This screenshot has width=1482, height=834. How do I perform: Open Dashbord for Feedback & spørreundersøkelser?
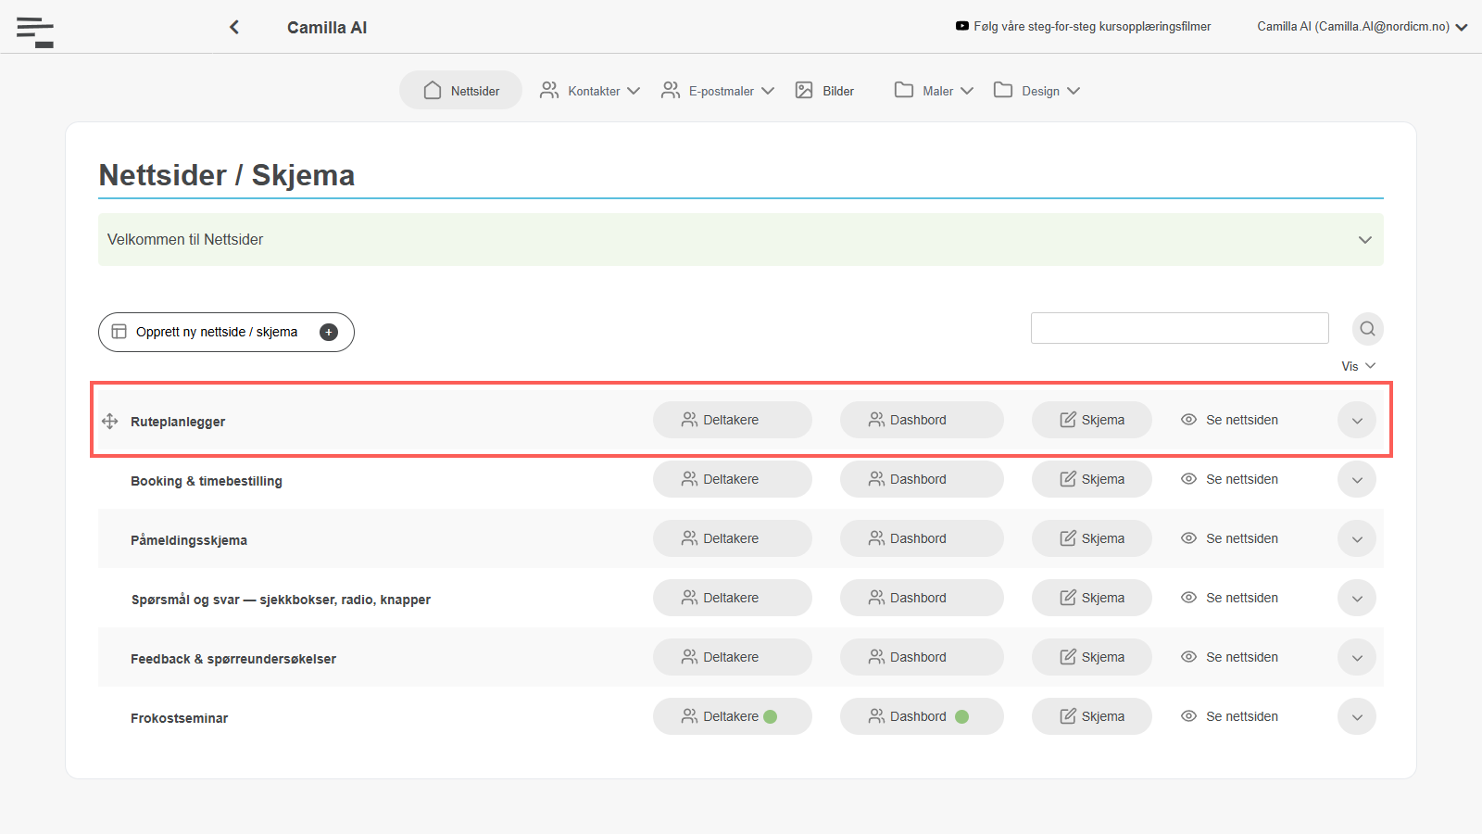[922, 657]
